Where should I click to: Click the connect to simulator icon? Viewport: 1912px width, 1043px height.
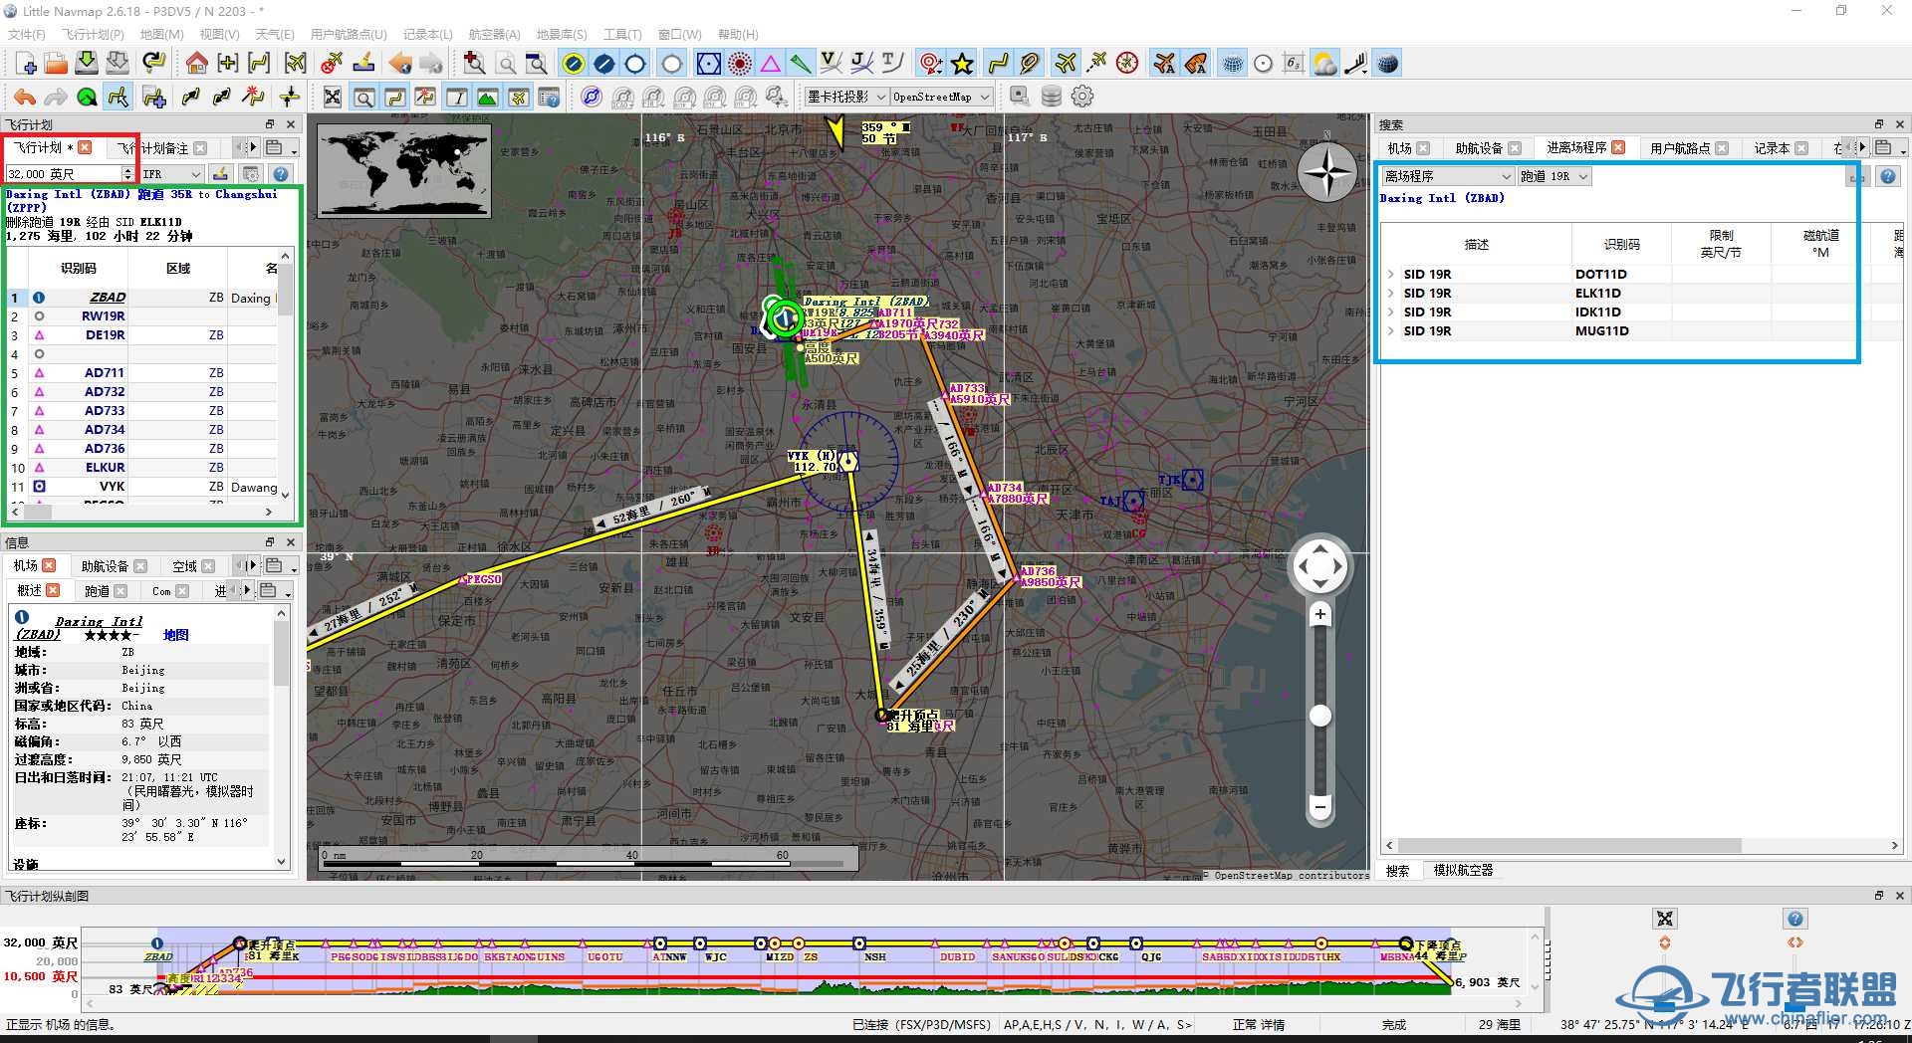tap(1020, 97)
